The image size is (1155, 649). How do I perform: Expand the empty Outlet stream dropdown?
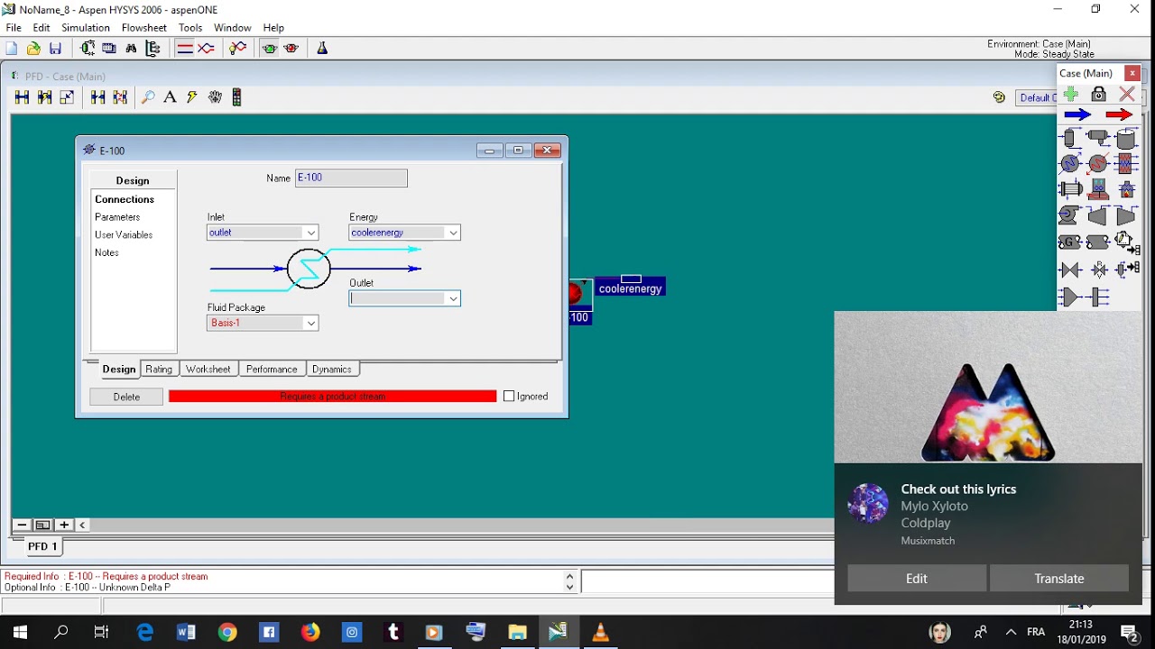pyautogui.click(x=453, y=298)
